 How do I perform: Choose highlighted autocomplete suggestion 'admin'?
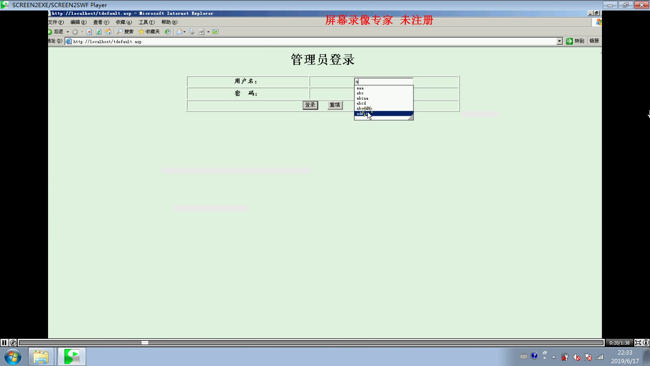pos(384,113)
